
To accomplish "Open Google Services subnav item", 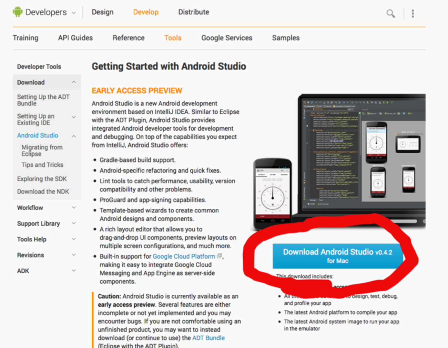I will [227, 38].
